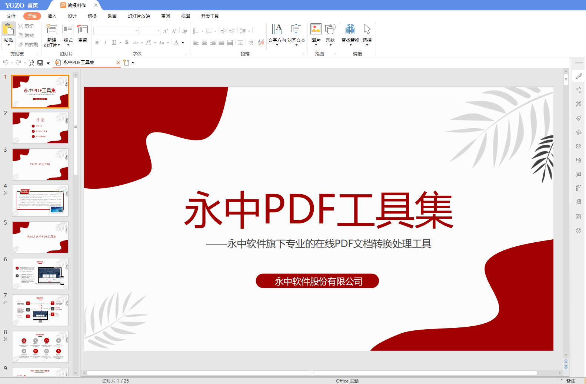
Task: Click the 查找替换 binoculars icon
Action: (x=350, y=29)
